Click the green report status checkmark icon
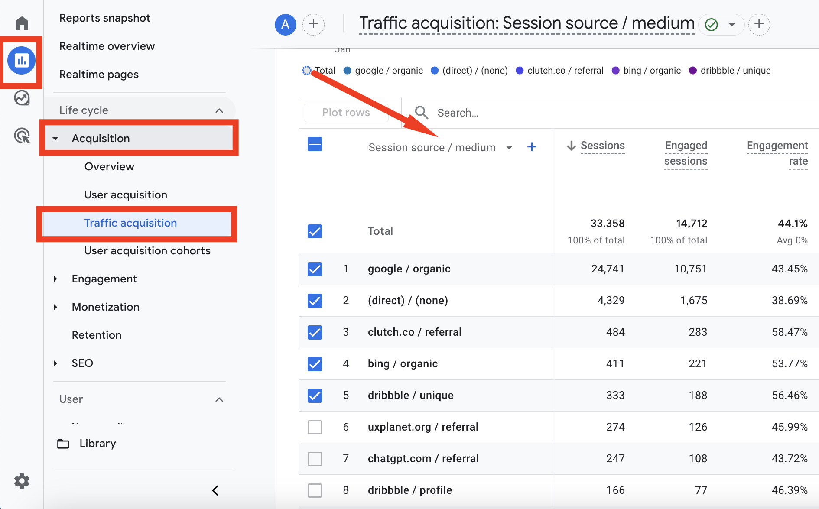The image size is (819, 509). click(x=712, y=24)
